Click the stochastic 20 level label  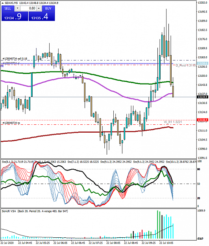pyautogui.click(x=199, y=198)
